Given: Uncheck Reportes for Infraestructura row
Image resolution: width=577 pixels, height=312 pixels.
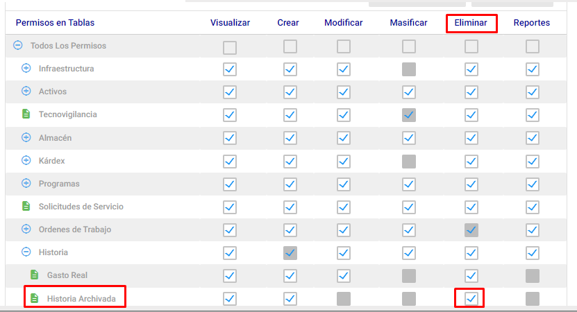Looking at the screenshot, I should [x=533, y=69].
